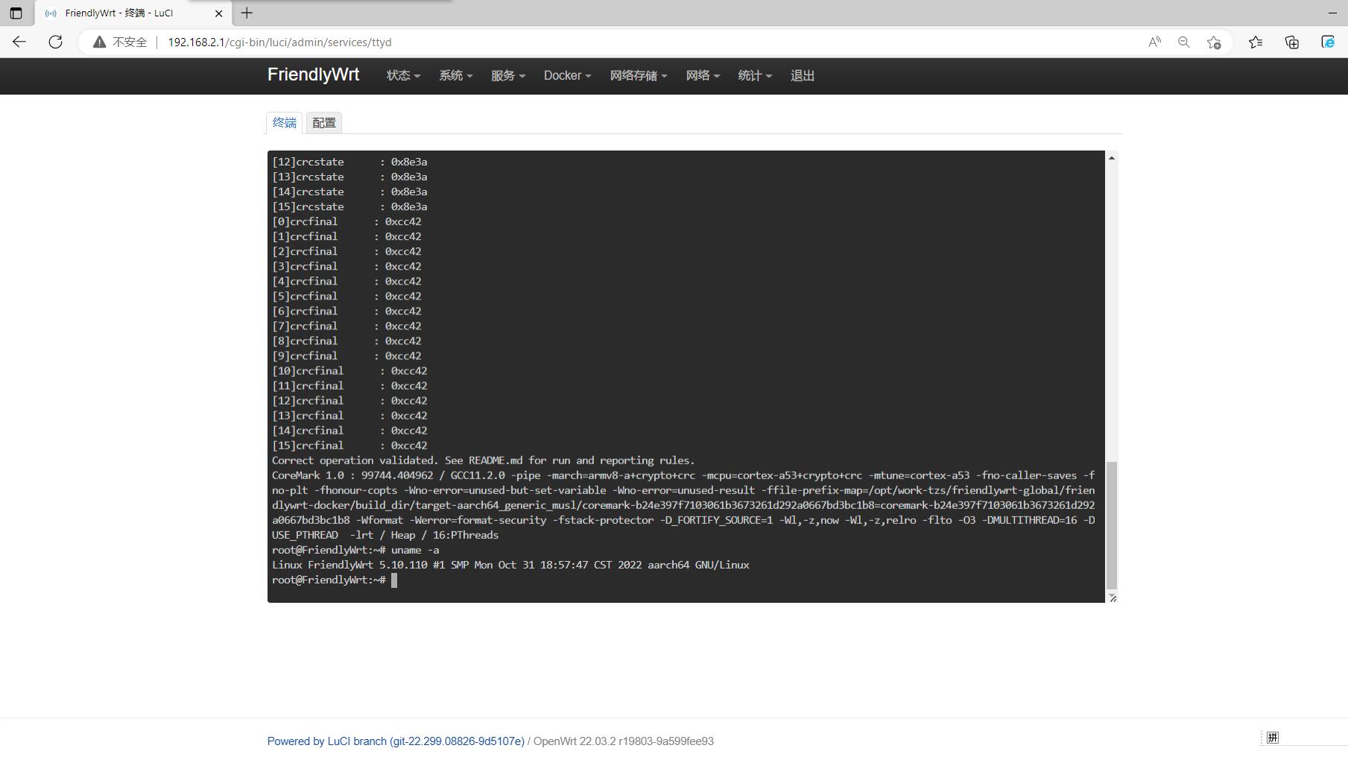Open the Powered by LuCI branch link
This screenshot has width=1348, height=760.
[396, 741]
